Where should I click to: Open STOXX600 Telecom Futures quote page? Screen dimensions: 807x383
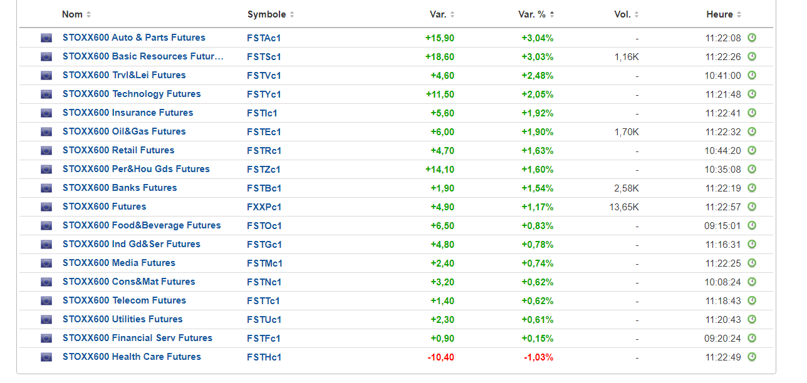pyautogui.click(x=124, y=300)
